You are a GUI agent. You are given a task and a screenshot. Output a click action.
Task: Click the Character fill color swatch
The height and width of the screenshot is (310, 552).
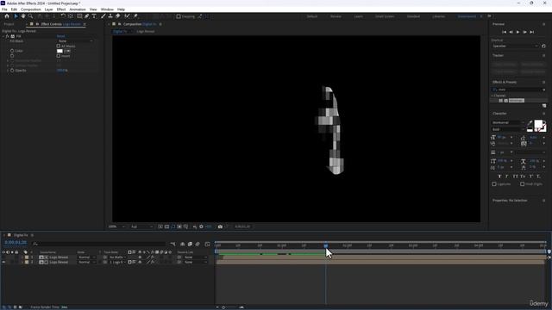[x=538, y=124]
